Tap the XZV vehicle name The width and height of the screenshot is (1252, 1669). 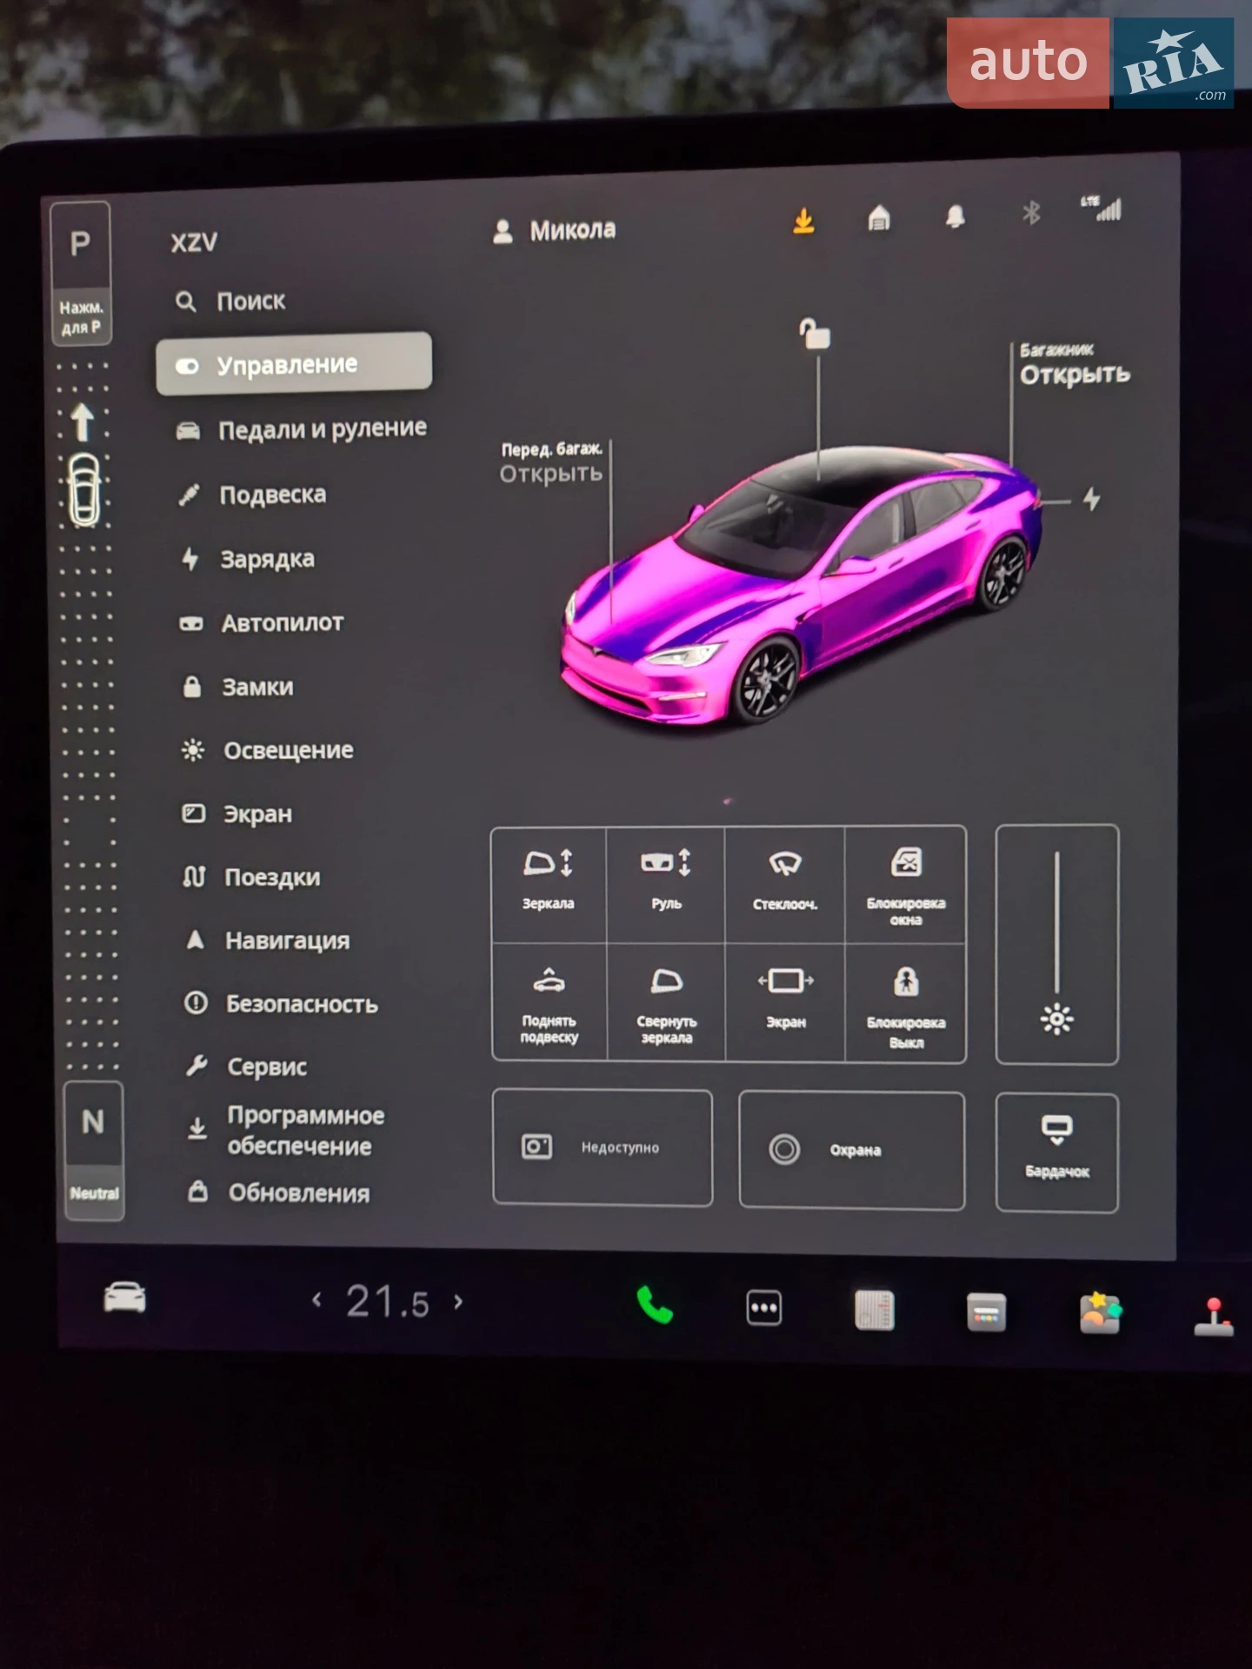click(194, 243)
